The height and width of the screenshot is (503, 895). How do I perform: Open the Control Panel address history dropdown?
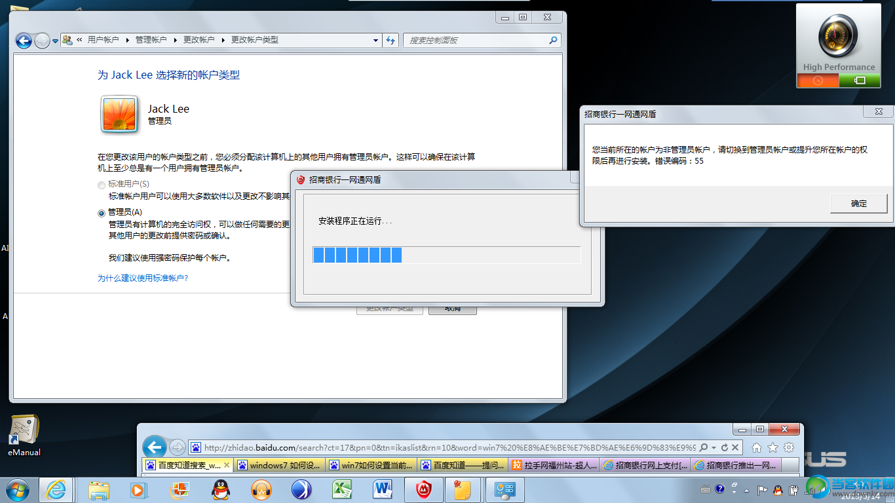pos(375,40)
